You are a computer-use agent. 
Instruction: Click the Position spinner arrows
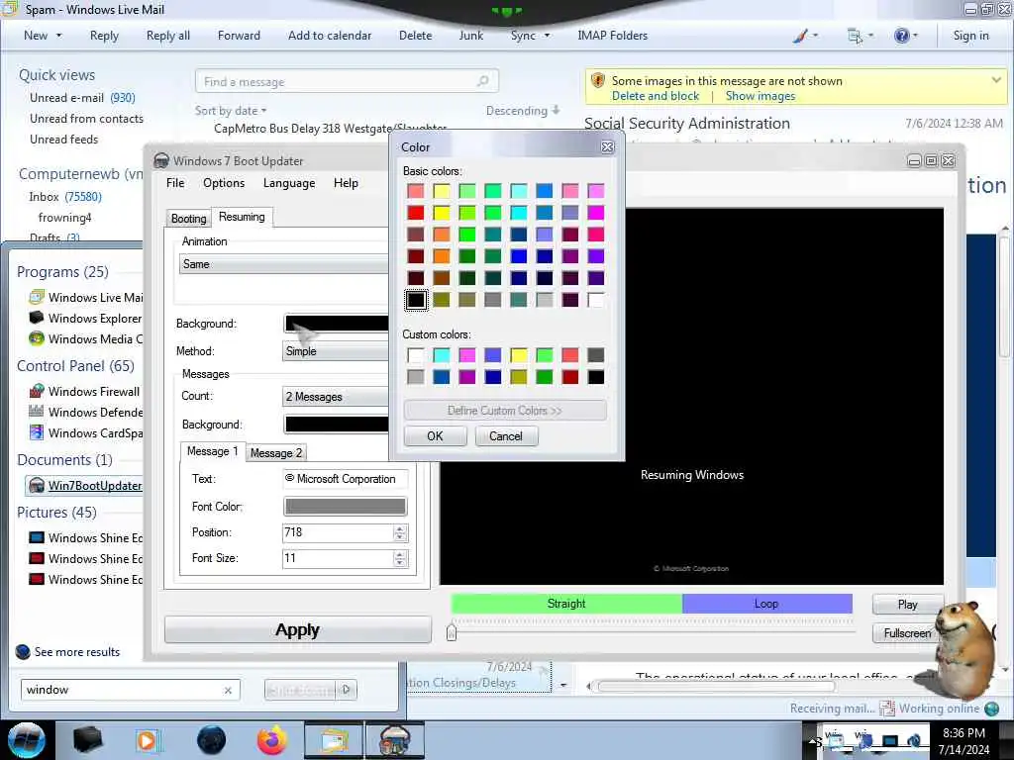click(x=400, y=532)
